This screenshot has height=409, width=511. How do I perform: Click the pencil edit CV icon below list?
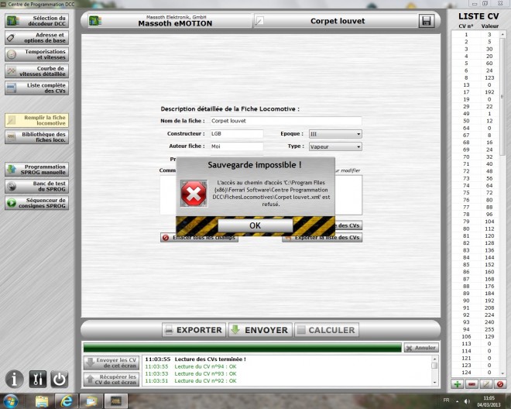(x=486, y=384)
